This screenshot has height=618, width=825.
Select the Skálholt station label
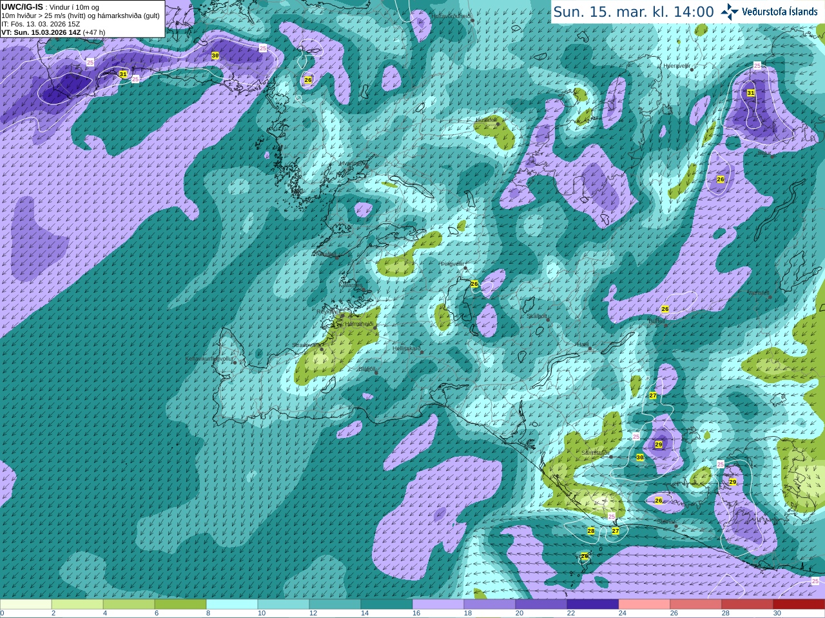tap(537, 316)
